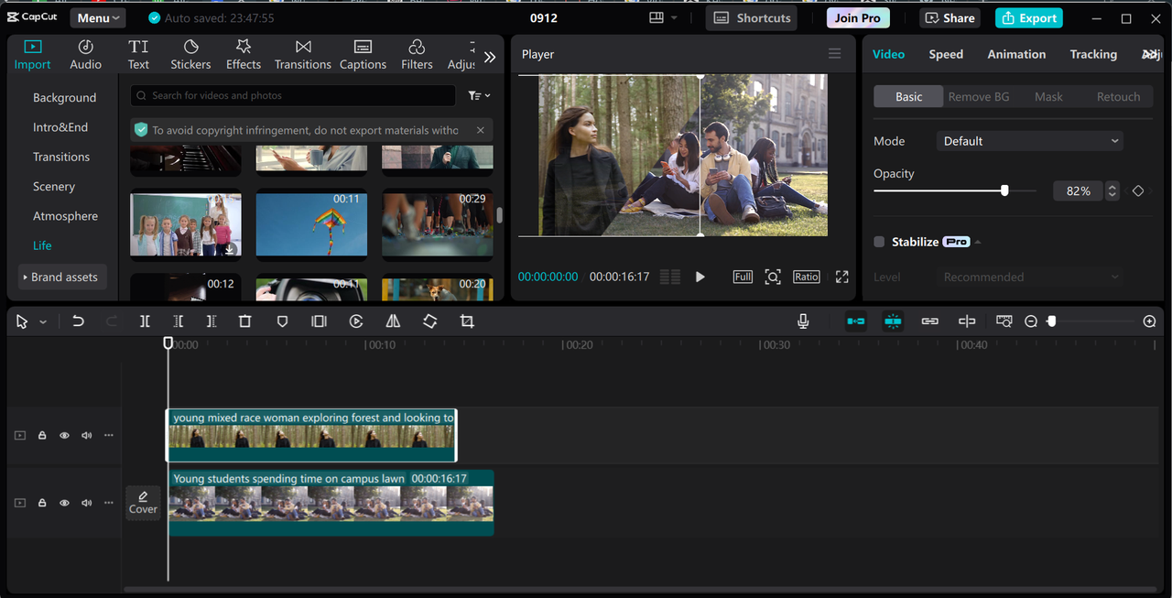Click the reverse playback icon
The height and width of the screenshot is (598, 1172).
coord(356,321)
